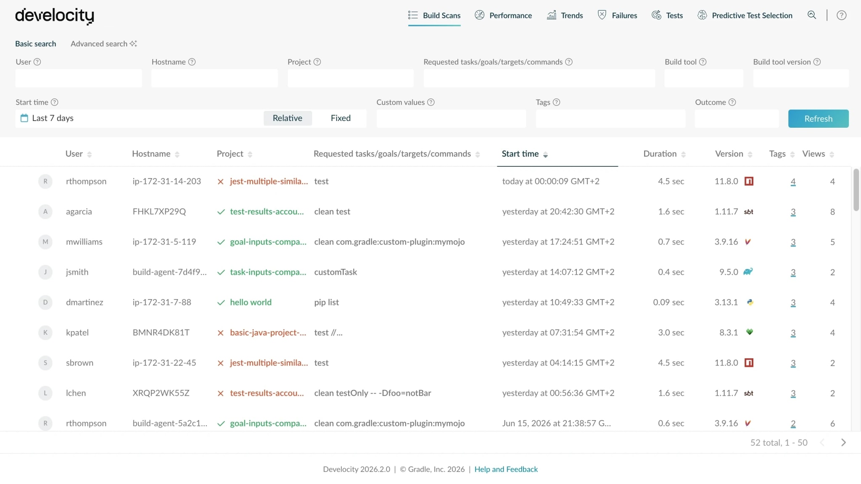This screenshot has width=861, height=484.
Task: Switch to the Trends tab
Action: (565, 16)
